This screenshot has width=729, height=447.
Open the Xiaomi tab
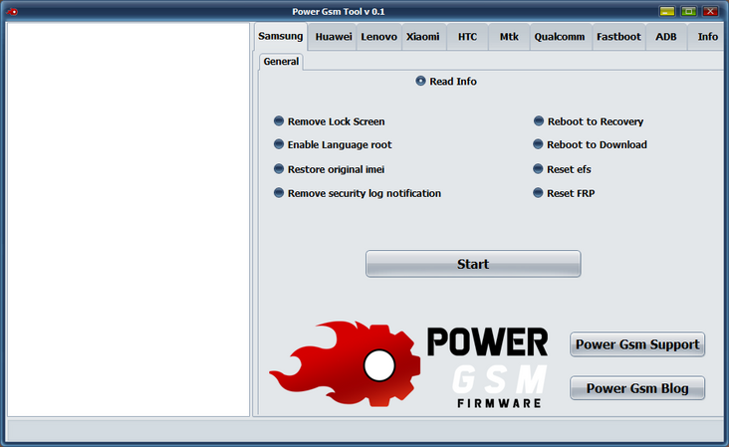point(423,37)
